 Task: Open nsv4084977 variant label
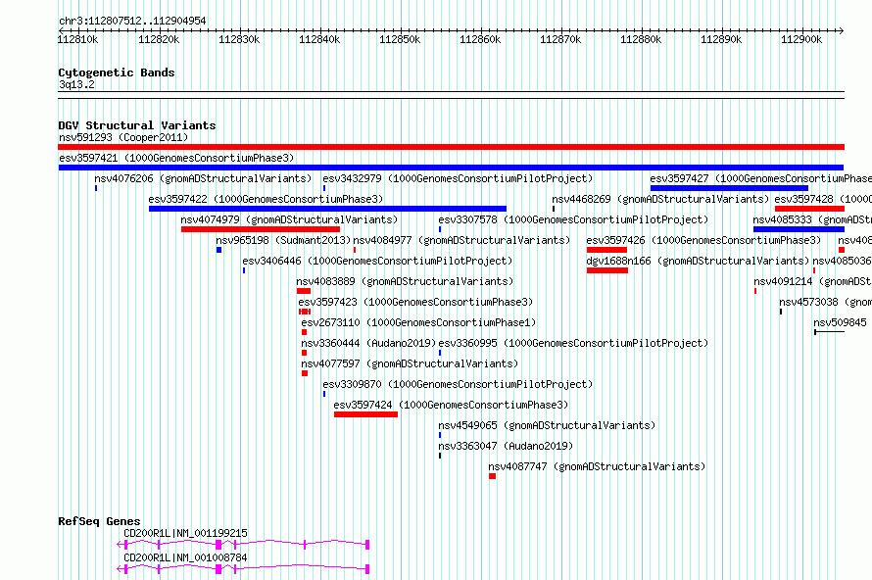(461, 240)
